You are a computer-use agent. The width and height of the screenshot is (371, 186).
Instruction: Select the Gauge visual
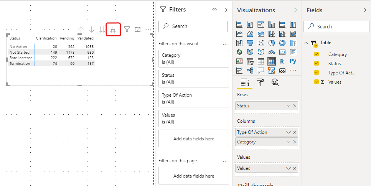[271, 52]
